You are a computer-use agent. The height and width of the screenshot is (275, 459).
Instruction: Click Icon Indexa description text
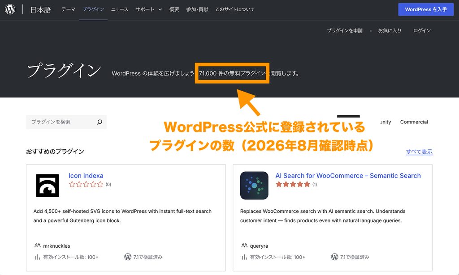122,216
